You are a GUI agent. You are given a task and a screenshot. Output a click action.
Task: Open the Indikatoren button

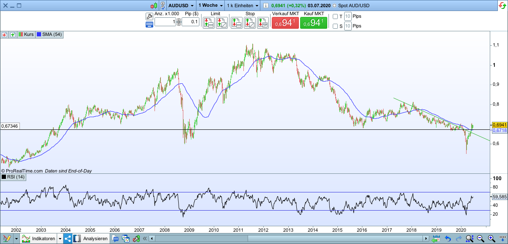tap(39, 239)
